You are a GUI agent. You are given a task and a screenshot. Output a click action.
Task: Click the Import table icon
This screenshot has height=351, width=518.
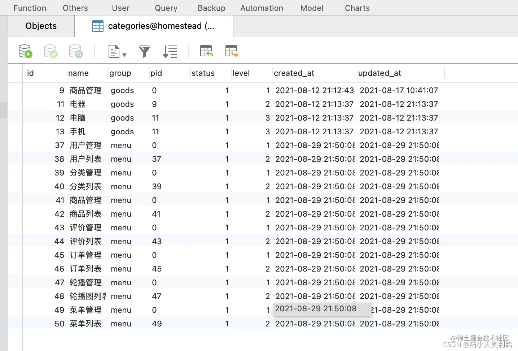[207, 51]
